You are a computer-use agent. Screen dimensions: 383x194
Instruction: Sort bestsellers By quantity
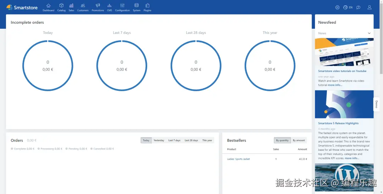[x=282, y=140]
